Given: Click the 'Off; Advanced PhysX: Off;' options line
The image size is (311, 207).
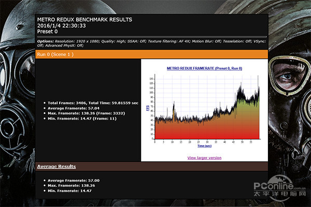Looking at the screenshot, I should tap(61, 46).
